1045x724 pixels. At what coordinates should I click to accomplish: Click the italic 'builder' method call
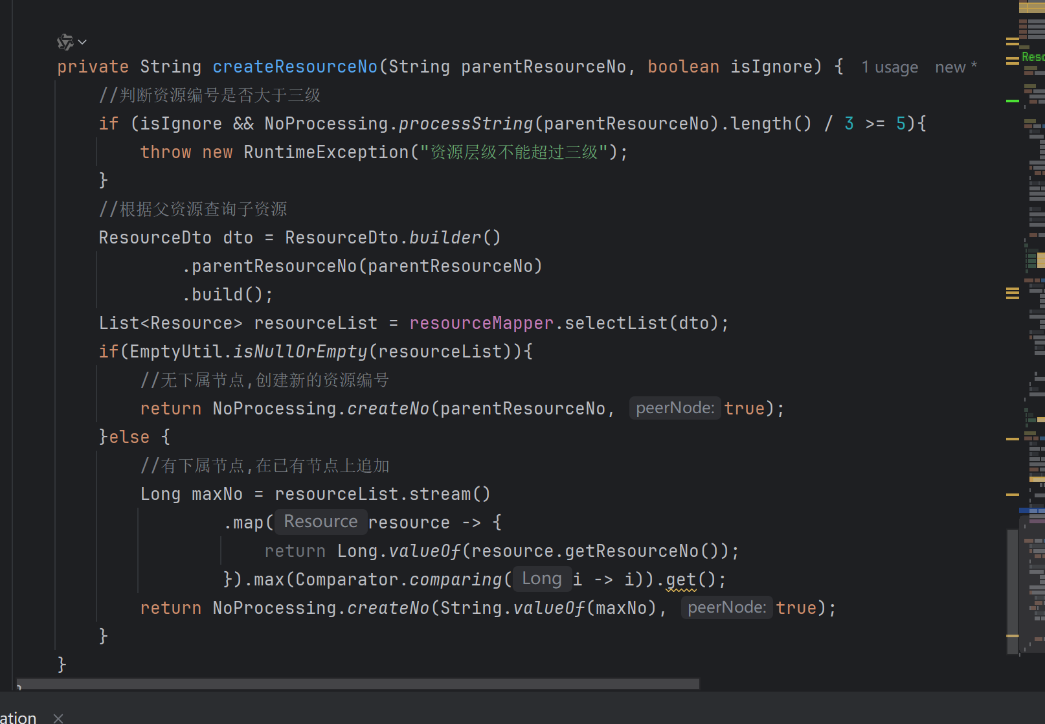pyautogui.click(x=445, y=238)
